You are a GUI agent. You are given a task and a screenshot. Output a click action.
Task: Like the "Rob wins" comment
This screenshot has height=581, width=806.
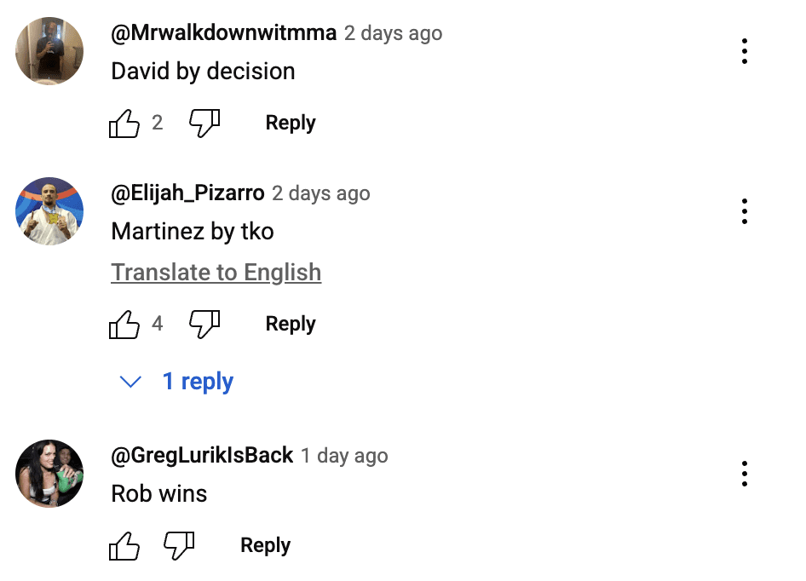pos(124,546)
